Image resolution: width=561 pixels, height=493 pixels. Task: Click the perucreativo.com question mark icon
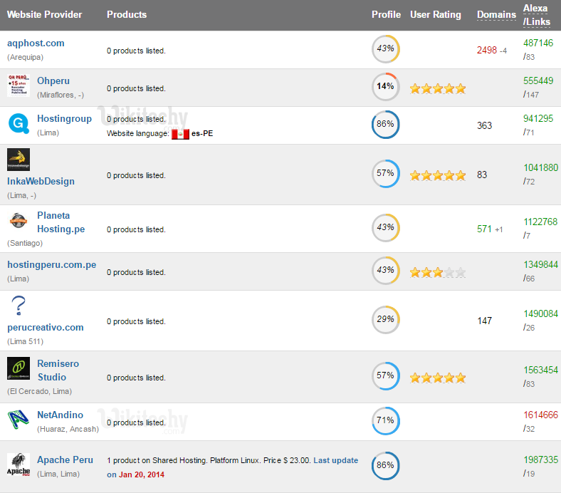pos(19,306)
